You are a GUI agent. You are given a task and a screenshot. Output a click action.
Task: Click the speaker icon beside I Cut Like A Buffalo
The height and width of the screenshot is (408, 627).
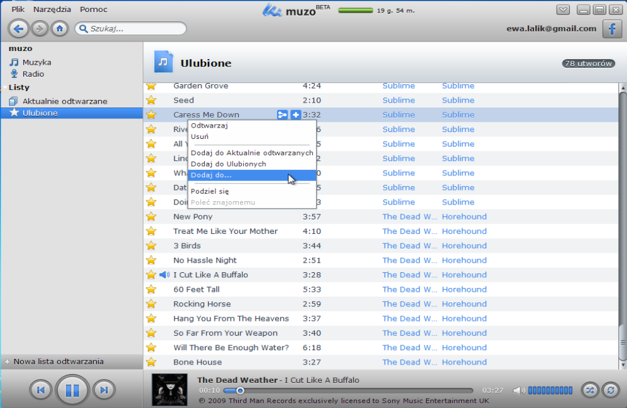click(x=165, y=275)
